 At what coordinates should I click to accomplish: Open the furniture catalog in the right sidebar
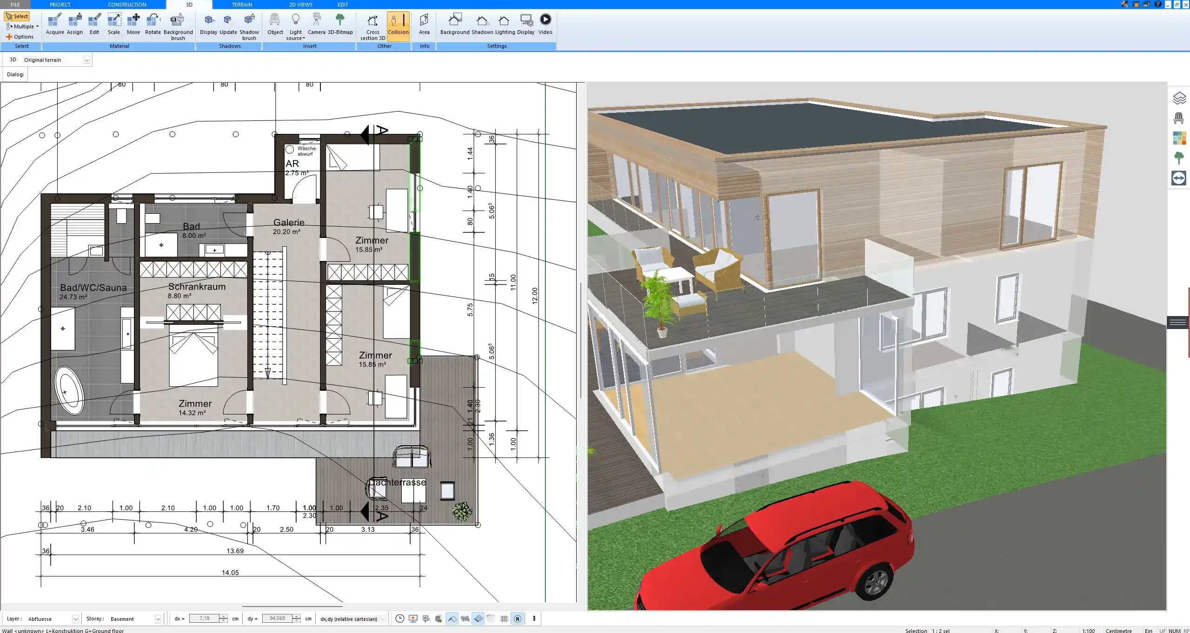(1180, 118)
